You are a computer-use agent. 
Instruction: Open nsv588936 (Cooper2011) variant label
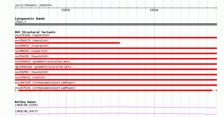click(x=32, y=51)
